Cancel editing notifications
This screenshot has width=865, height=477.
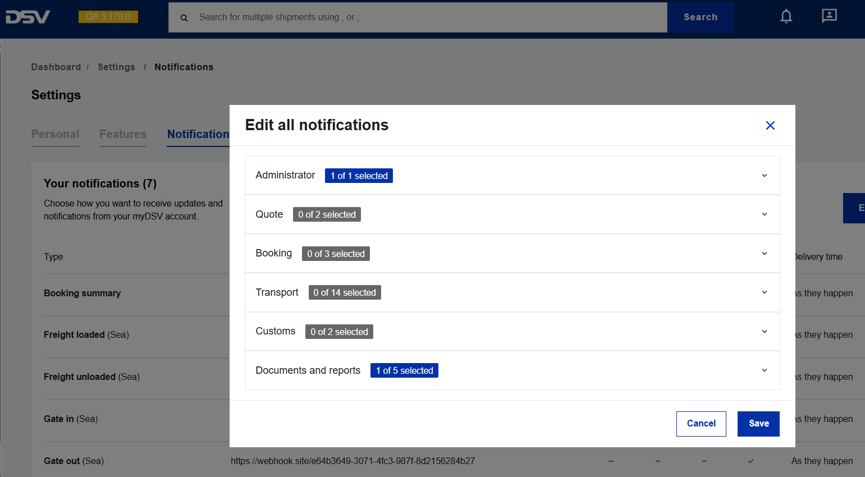(701, 424)
